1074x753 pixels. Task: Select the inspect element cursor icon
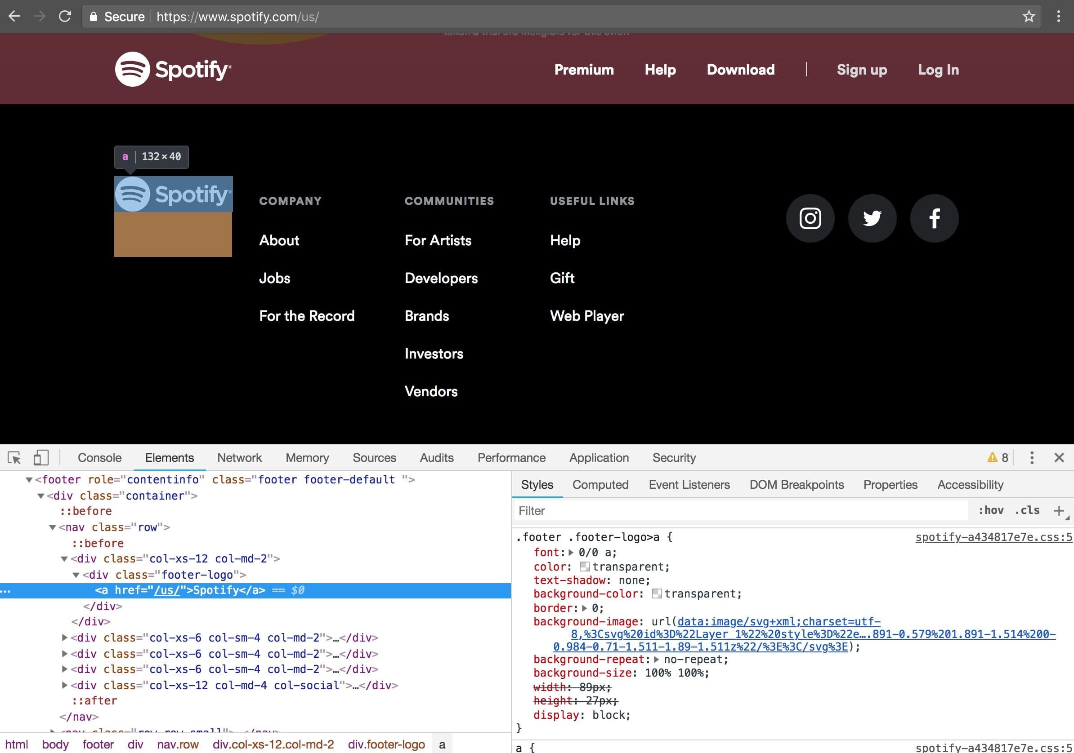point(14,459)
